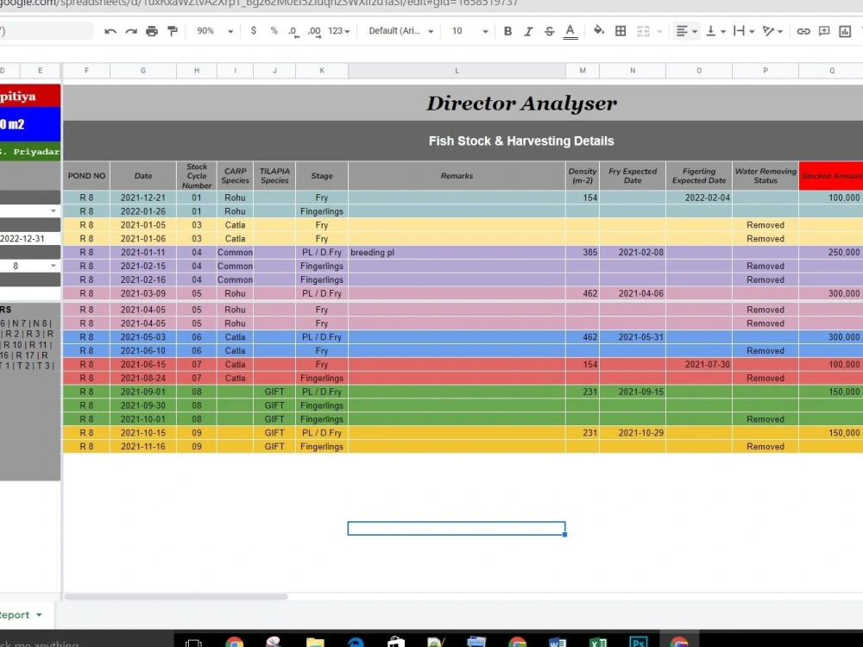This screenshot has width=863, height=647.
Task: Open the fill color bucket
Action: point(599,31)
